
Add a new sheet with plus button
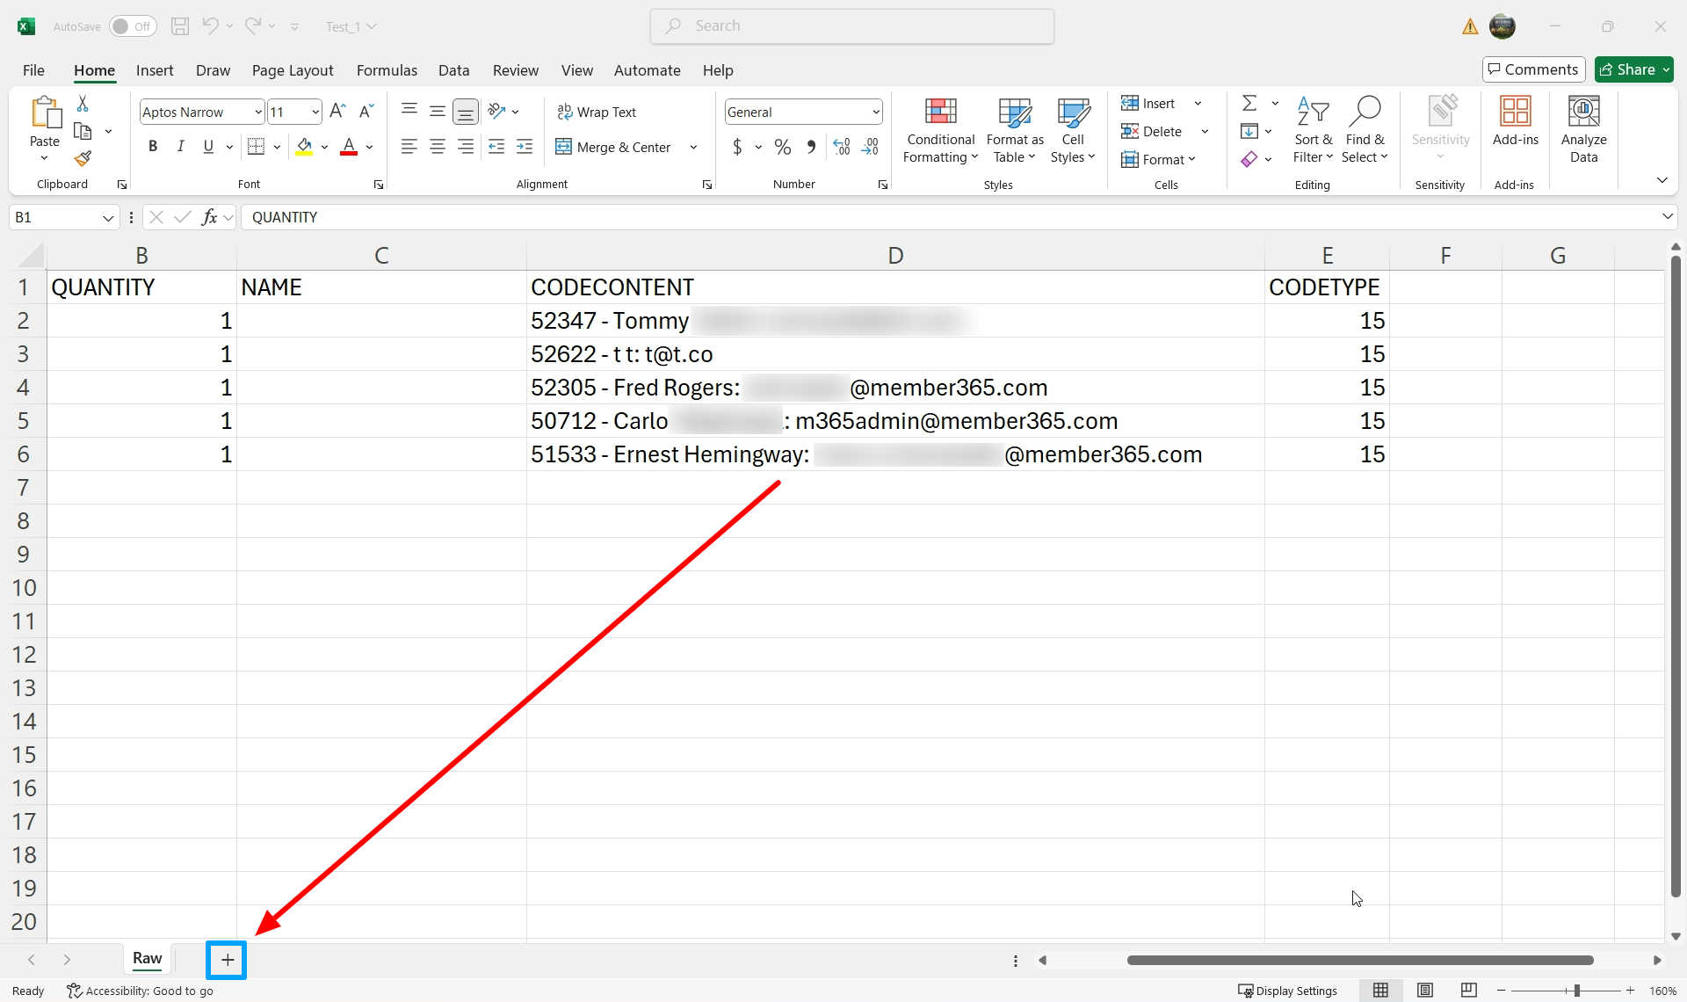[x=227, y=960]
